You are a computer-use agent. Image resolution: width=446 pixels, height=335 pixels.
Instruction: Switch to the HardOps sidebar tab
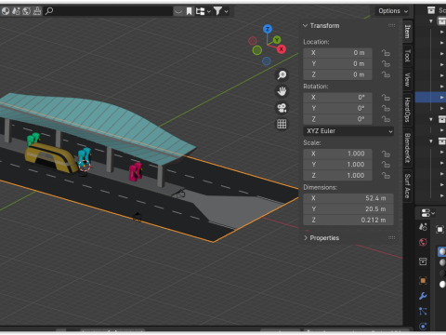pos(408,110)
